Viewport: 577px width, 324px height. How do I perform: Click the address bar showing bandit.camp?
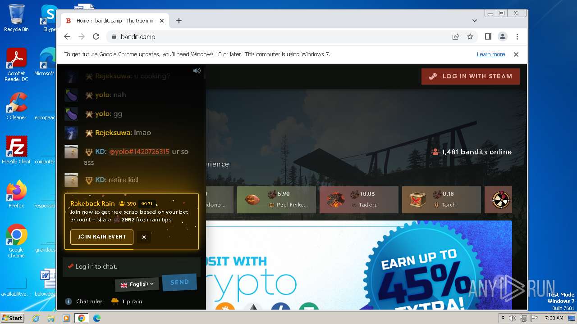tap(279, 37)
